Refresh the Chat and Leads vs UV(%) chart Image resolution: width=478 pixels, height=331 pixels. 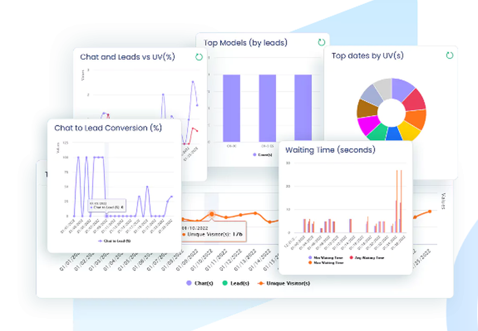coord(199,57)
